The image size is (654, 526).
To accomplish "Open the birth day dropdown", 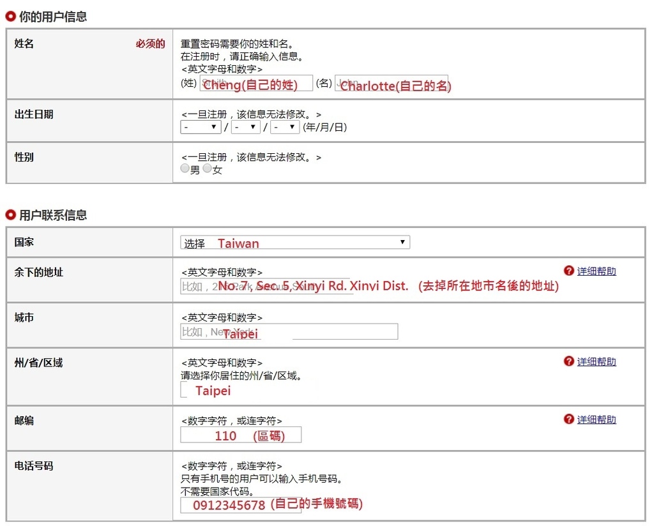I will (285, 127).
